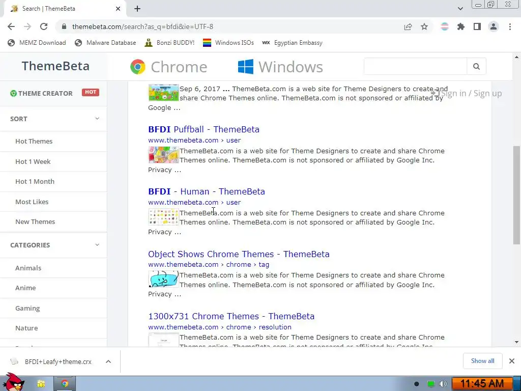Image resolution: width=521 pixels, height=391 pixels.
Task: Expand the download item options chevron
Action: (x=108, y=362)
